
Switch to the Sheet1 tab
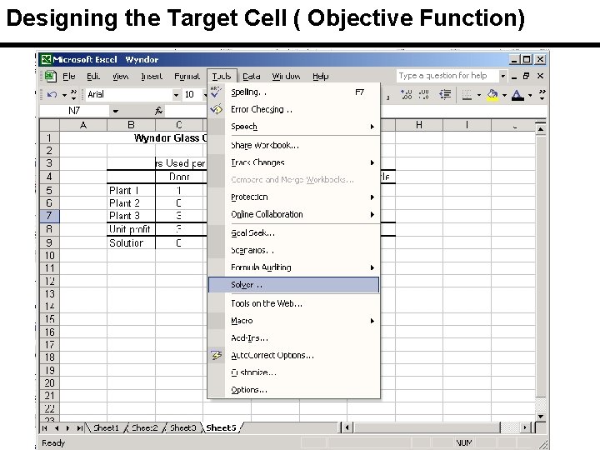106,428
